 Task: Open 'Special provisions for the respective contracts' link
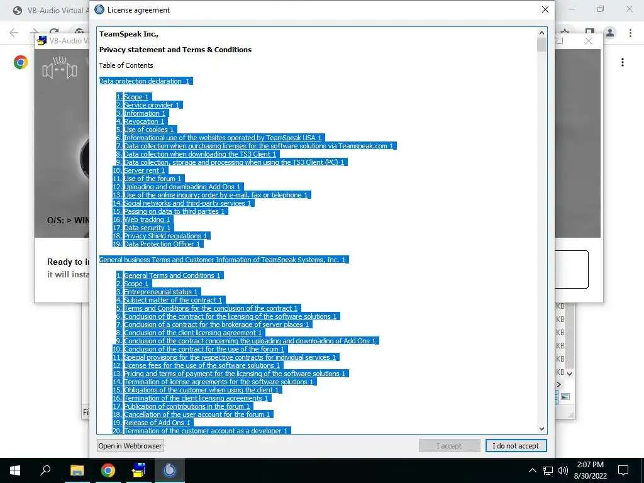coord(230,357)
